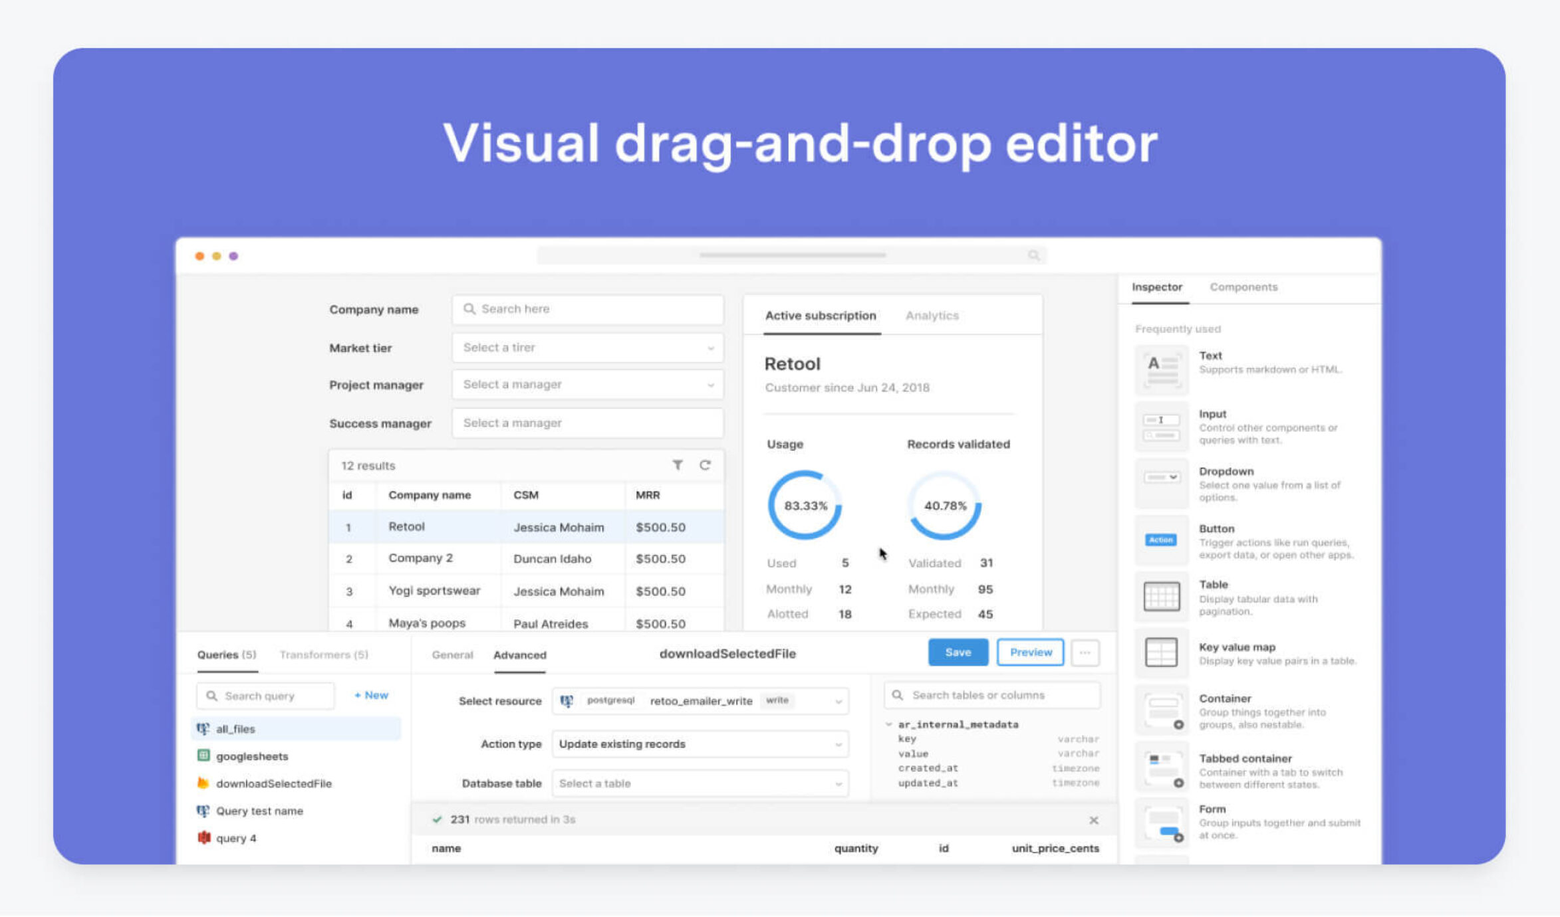Close the rows returned results banner
The image size is (1560, 917).
(1093, 820)
